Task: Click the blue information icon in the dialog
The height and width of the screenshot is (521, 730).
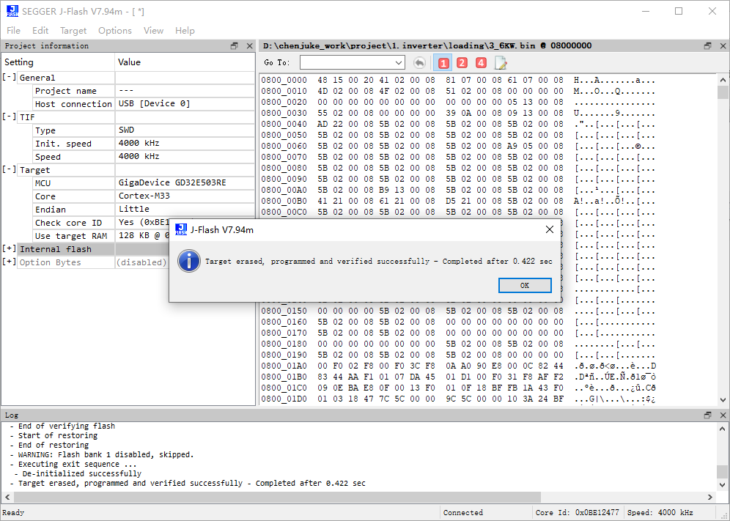Action: [189, 261]
